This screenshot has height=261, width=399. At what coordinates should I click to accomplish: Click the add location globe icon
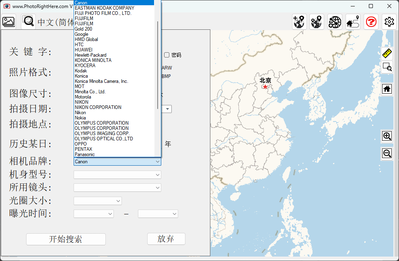(x=299, y=22)
